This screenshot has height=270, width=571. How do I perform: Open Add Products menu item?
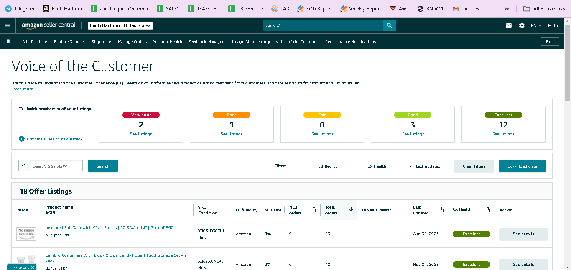pos(35,41)
